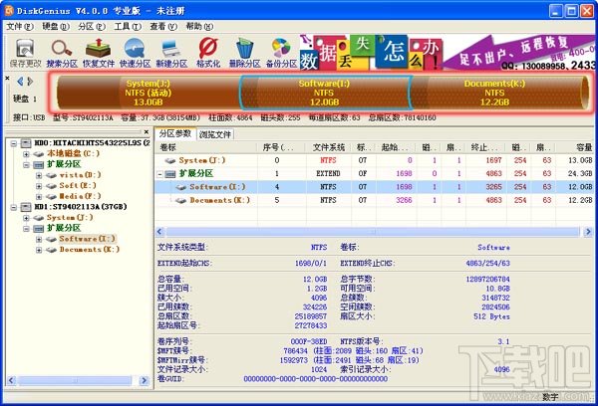
Task: Click the data recovery ad banner
Action: coord(447,53)
